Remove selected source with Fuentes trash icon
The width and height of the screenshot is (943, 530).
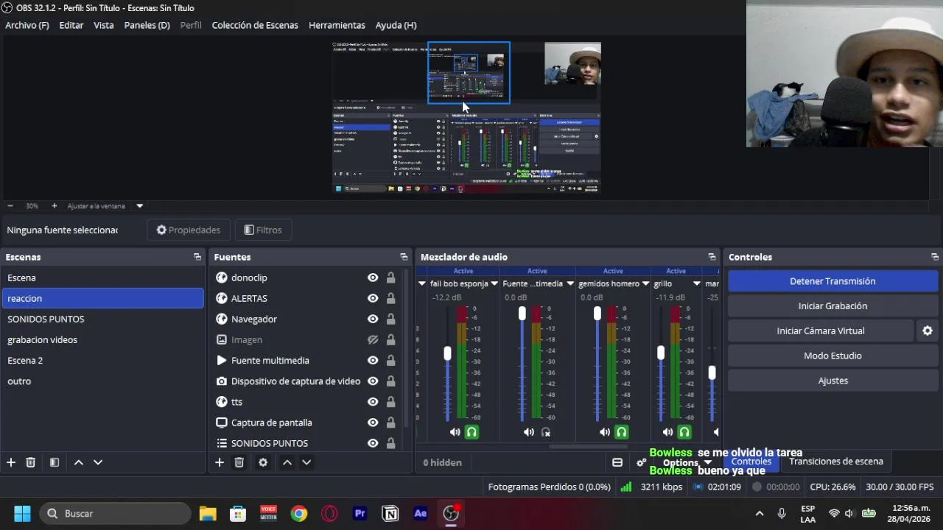click(239, 462)
